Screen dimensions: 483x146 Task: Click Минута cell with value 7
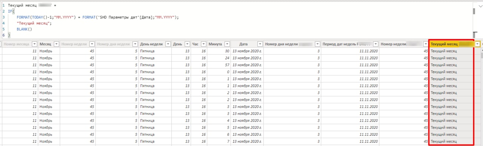(x=219, y=141)
